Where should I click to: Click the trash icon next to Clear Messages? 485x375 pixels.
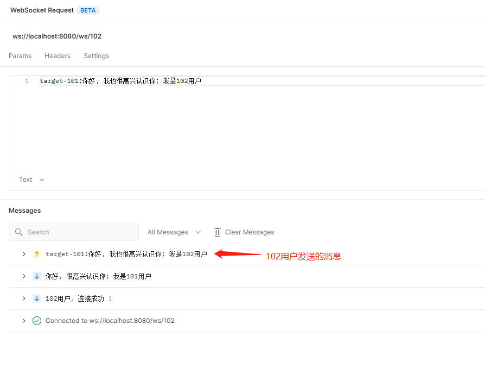[x=217, y=232]
